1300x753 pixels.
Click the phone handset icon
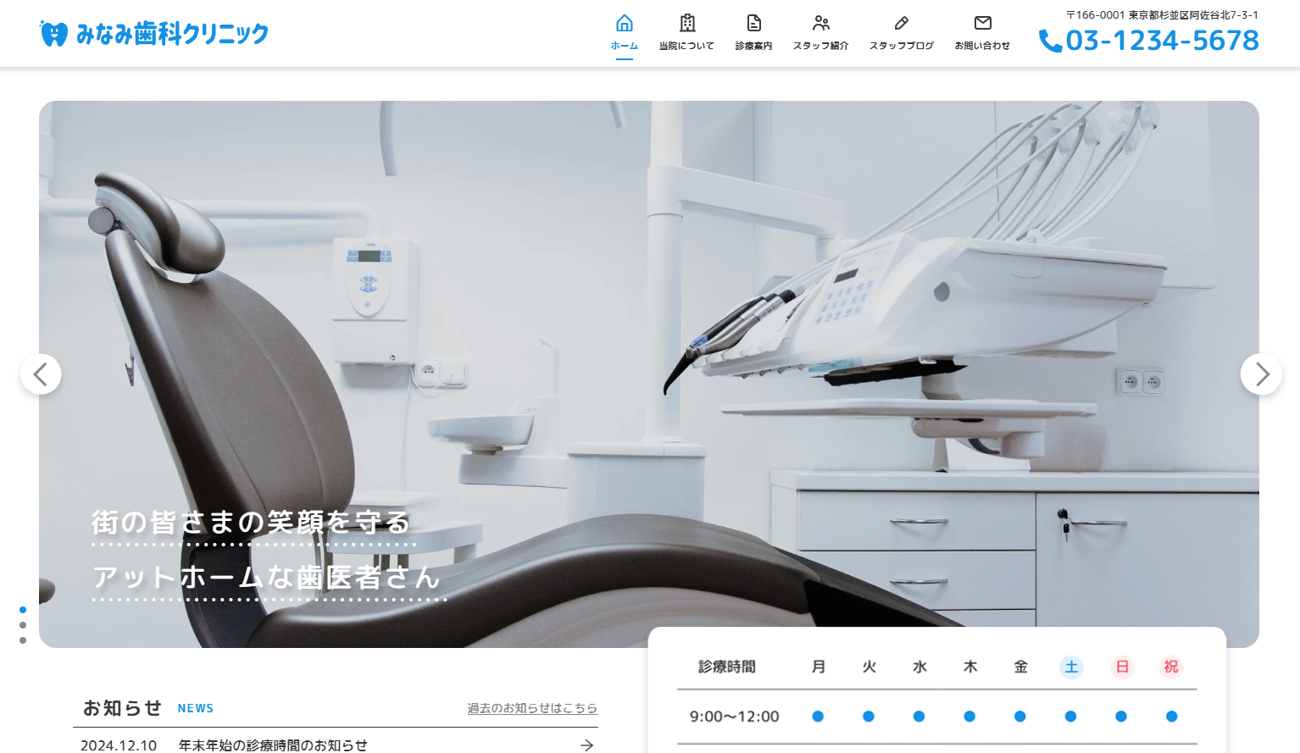1050,41
